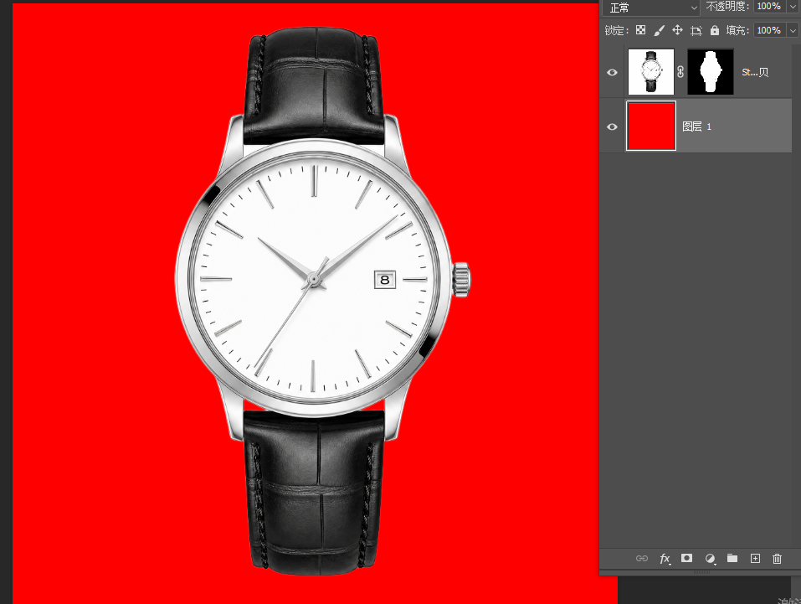
Task: Open the blend mode dropdown showing 正常
Action: 651,8
